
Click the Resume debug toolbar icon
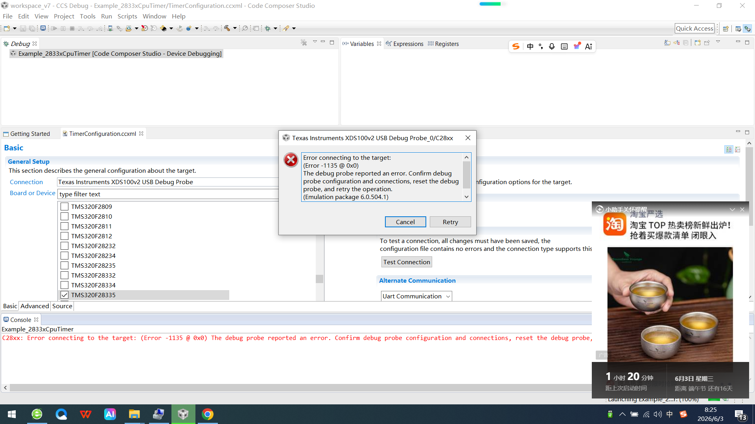[x=54, y=28]
